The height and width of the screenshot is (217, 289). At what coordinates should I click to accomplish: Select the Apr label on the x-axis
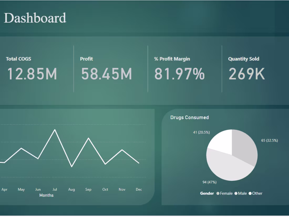(x=4, y=189)
